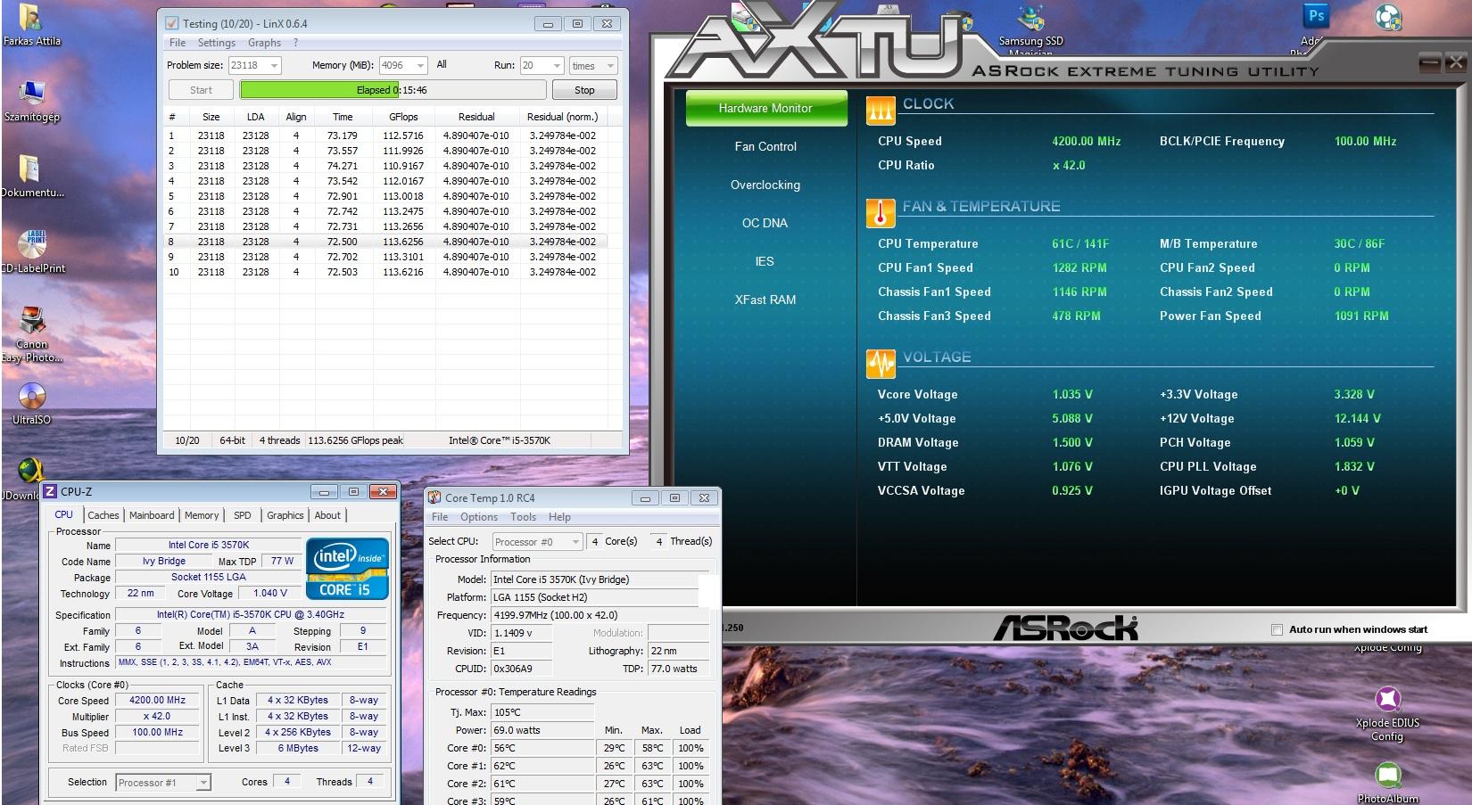Open the Run count dropdown in LinX

tap(542, 65)
